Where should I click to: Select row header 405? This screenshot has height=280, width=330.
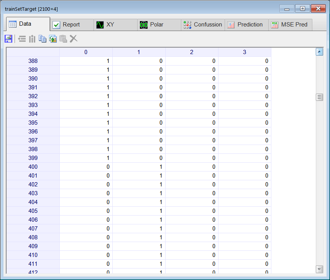[x=33, y=211]
